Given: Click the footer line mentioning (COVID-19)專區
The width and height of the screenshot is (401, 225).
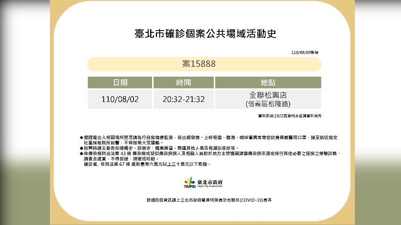Looking at the screenshot, I should coord(209,200).
